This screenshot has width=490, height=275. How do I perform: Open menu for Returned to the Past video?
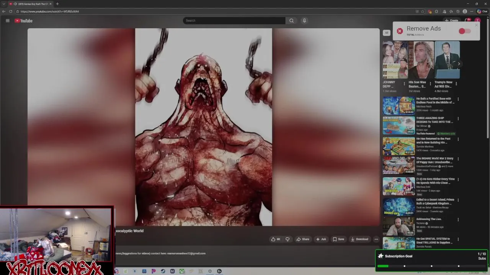pos(458,139)
